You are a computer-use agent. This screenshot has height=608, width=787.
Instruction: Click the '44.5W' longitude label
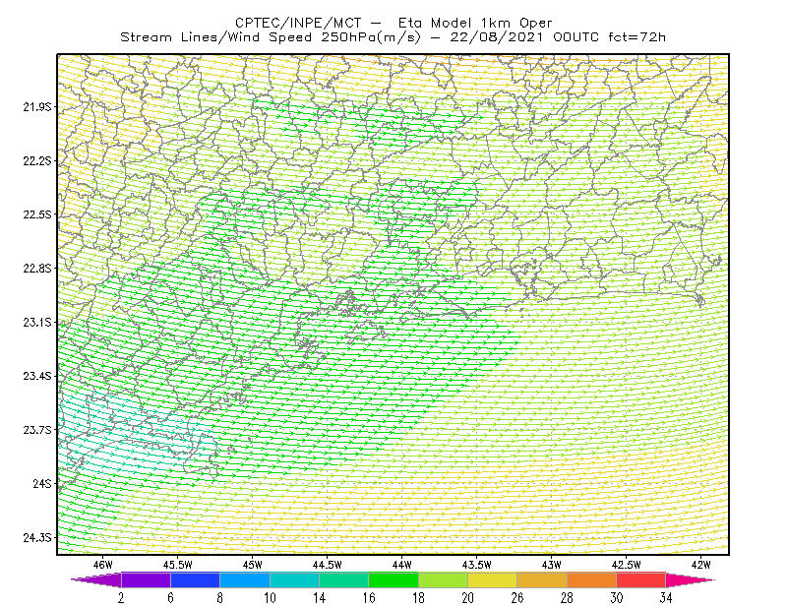pos(328,565)
